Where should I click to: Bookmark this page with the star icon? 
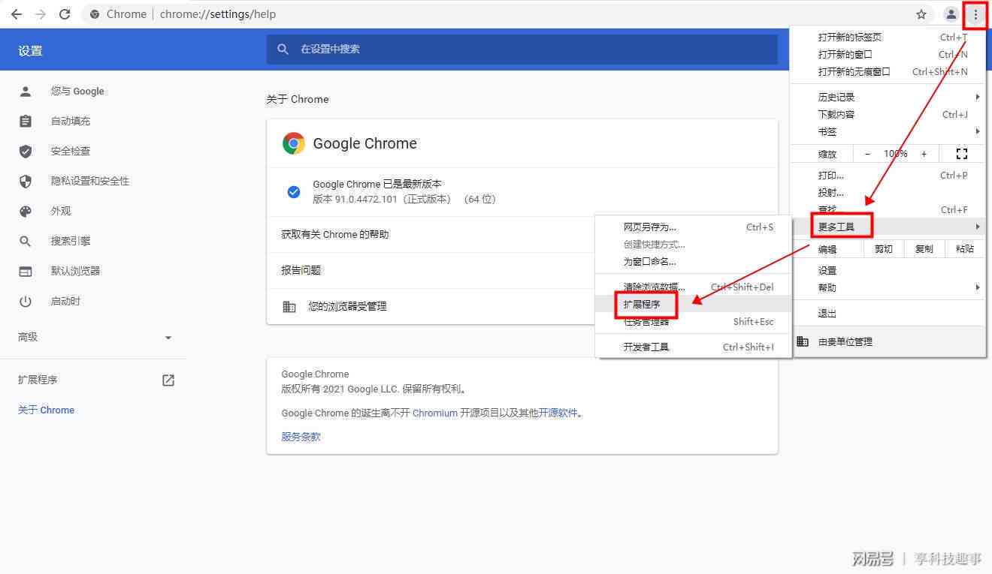point(921,14)
